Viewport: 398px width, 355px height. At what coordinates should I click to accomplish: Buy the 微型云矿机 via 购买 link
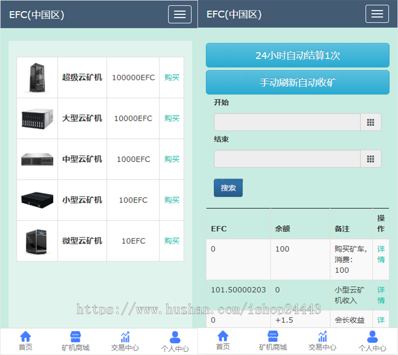tap(172, 241)
